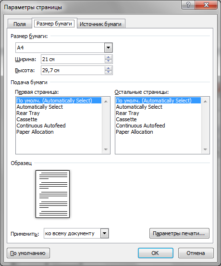Click the Ширина 21 см input field
The image size is (221, 266).
(x=73, y=59)
